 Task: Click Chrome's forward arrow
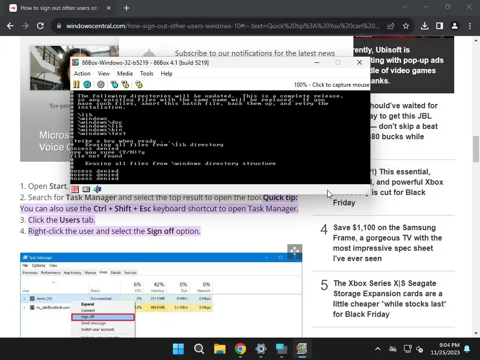tap(25, 26)
